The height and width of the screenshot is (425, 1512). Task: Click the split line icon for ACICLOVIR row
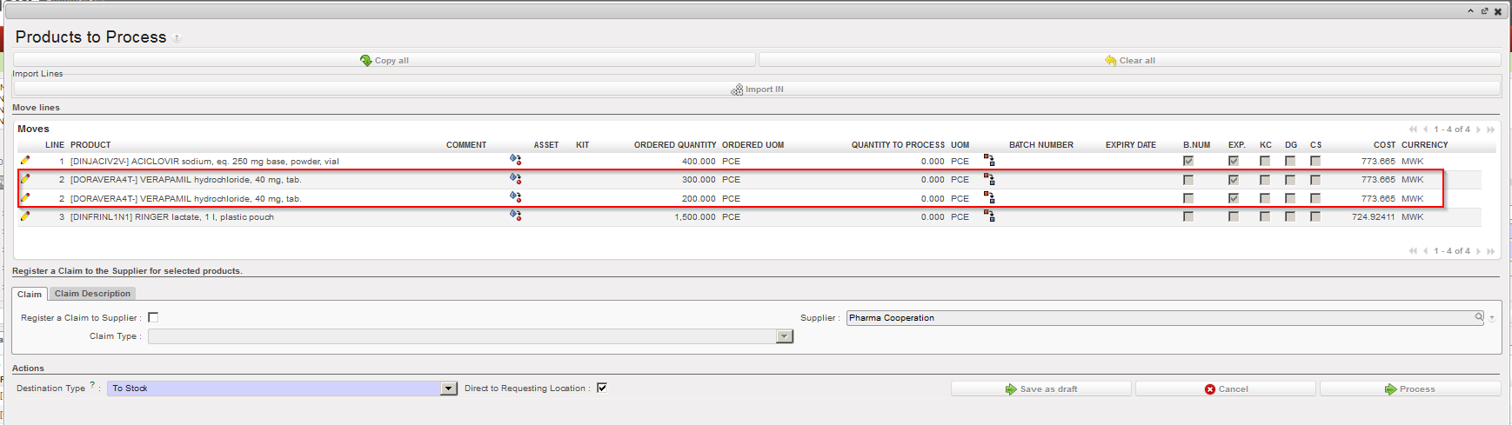click(989, 160)
